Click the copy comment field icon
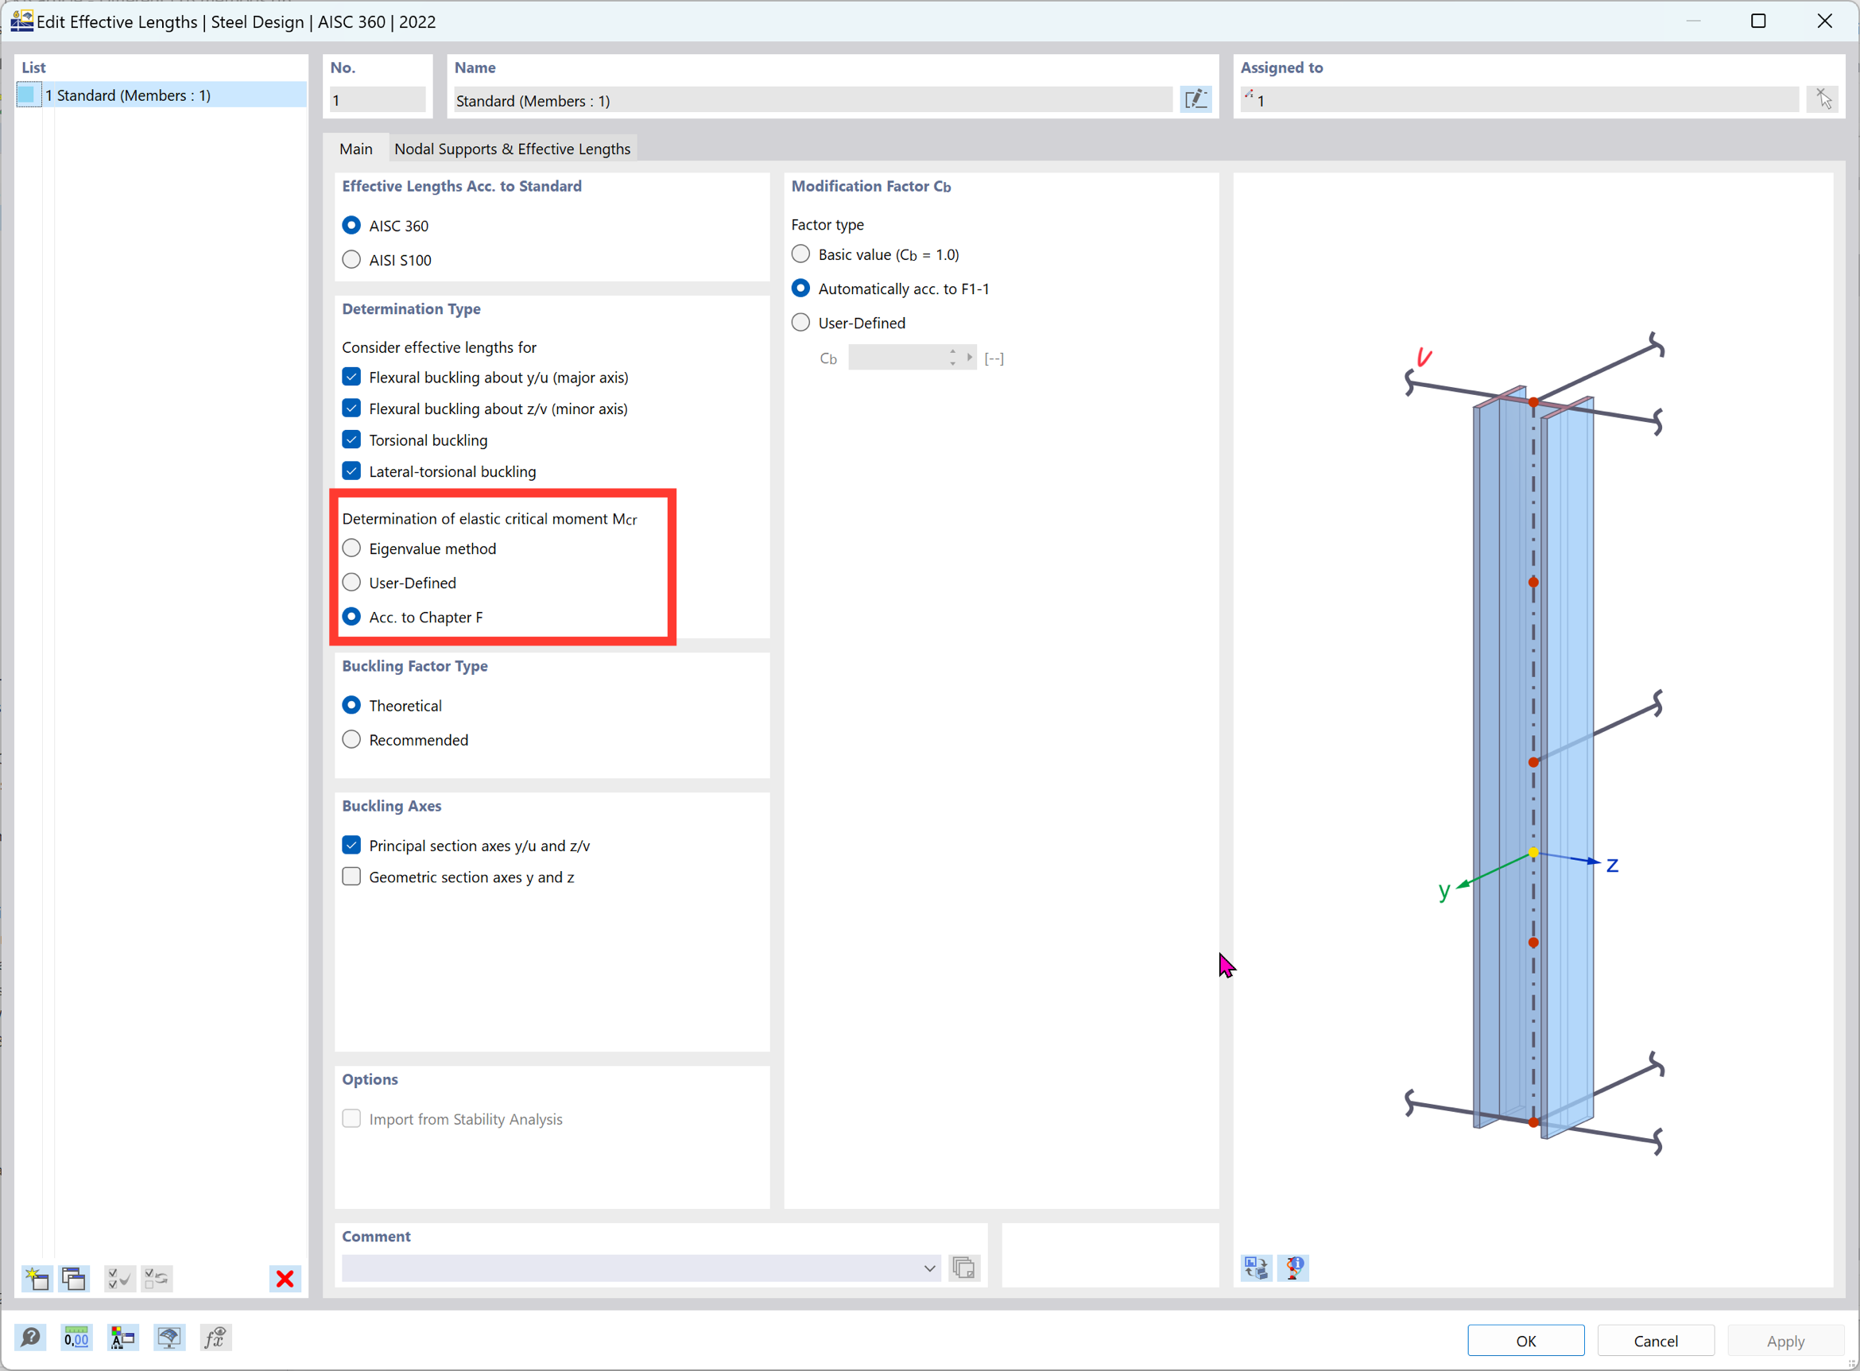 point(965,1268)
